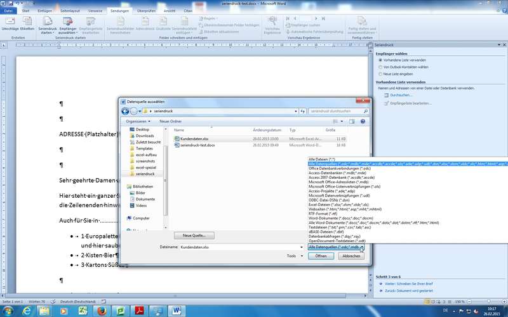Open the Organisieren dropdown menu
508x317 pixels.
pos(138,121)
